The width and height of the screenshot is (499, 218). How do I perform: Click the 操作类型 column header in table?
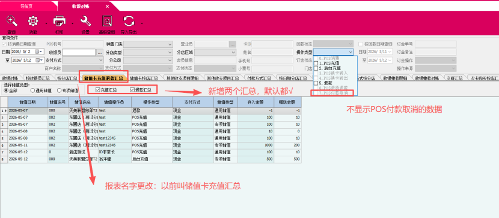152,102
